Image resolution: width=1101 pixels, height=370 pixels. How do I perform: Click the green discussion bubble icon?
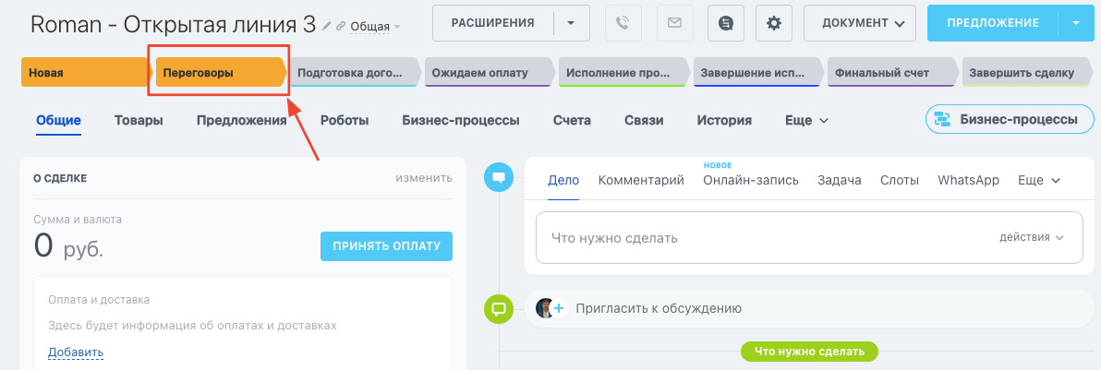(x=500, y=308)
